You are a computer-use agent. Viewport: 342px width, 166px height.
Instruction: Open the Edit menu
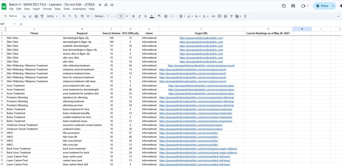click(19, 9)
